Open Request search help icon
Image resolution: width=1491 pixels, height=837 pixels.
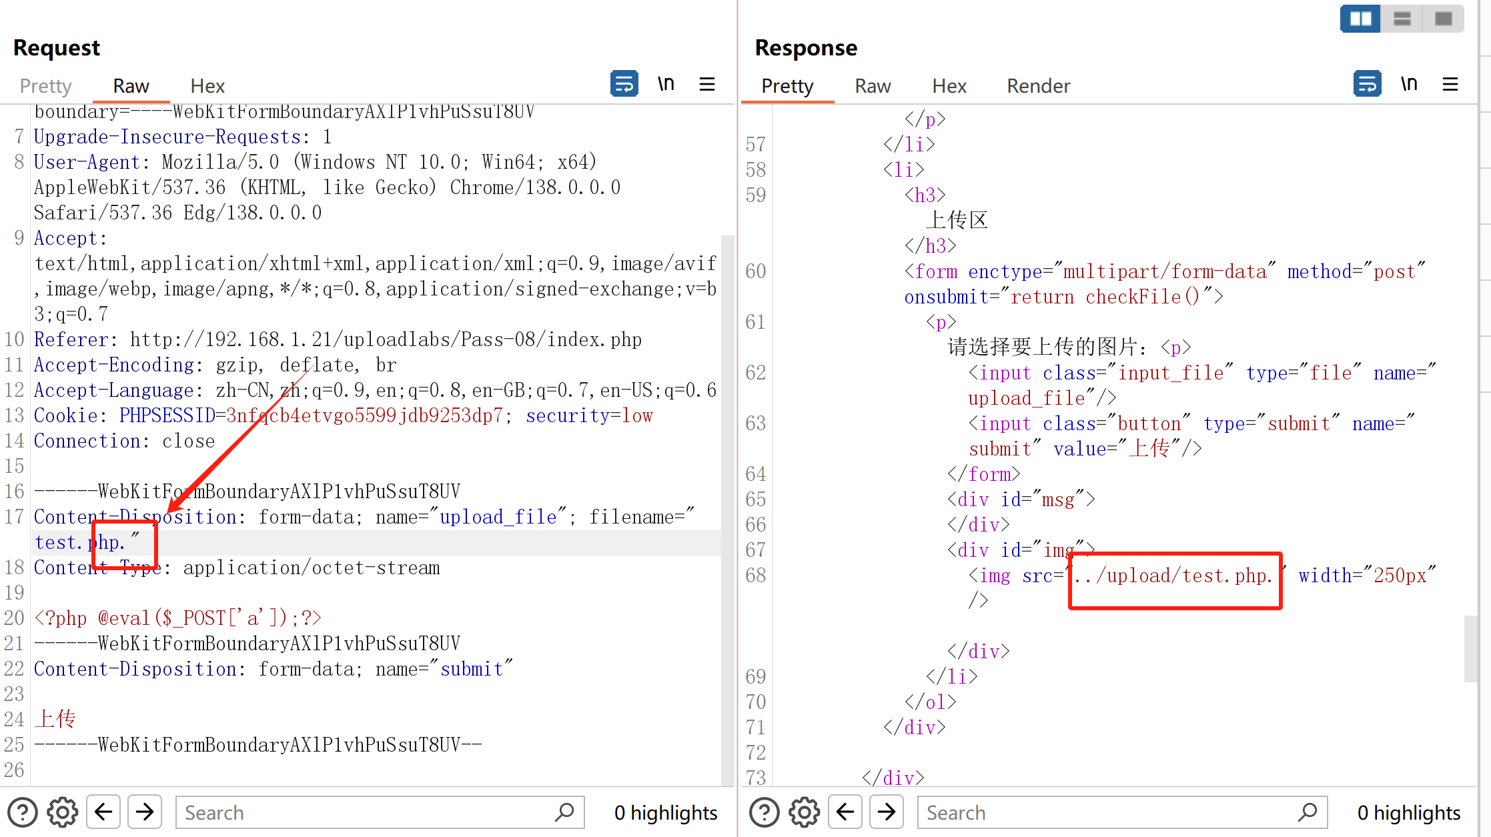[x=23, y=812]
